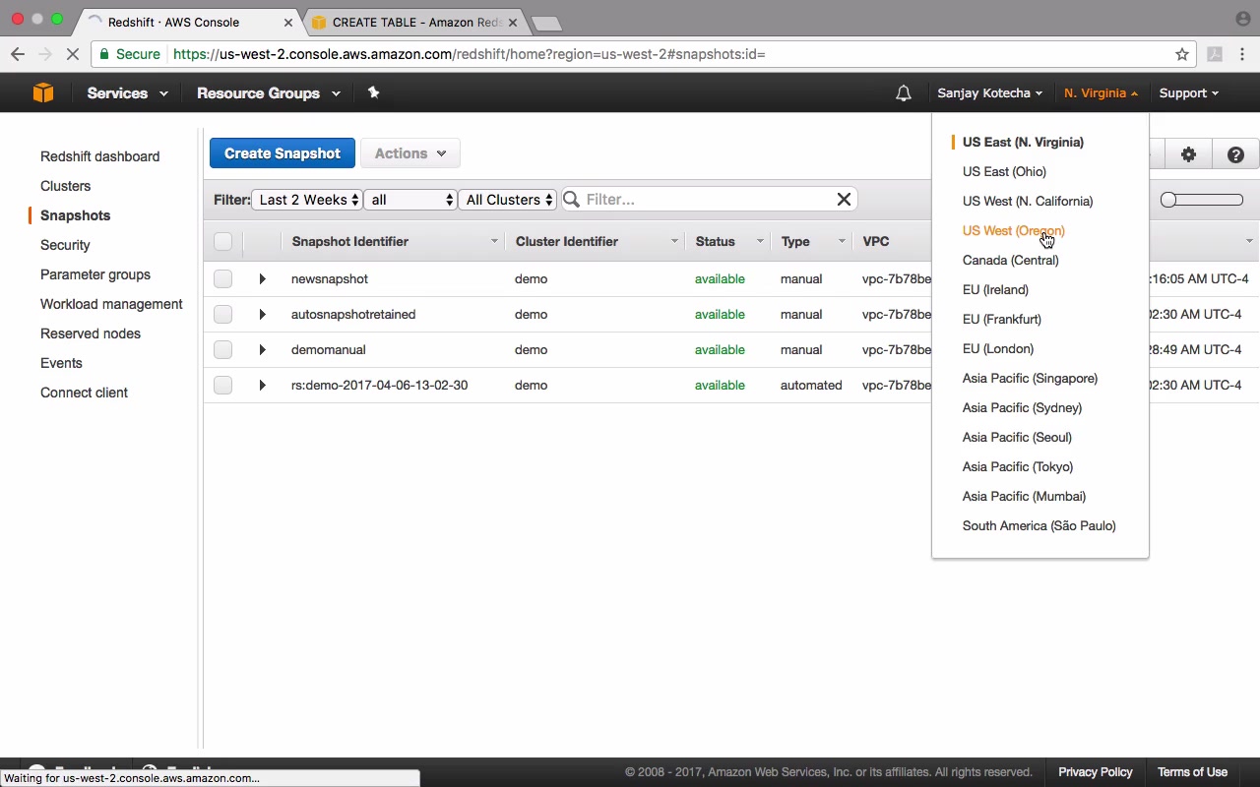
Task: Expand the demomanual row details
Action: (262, 349)
